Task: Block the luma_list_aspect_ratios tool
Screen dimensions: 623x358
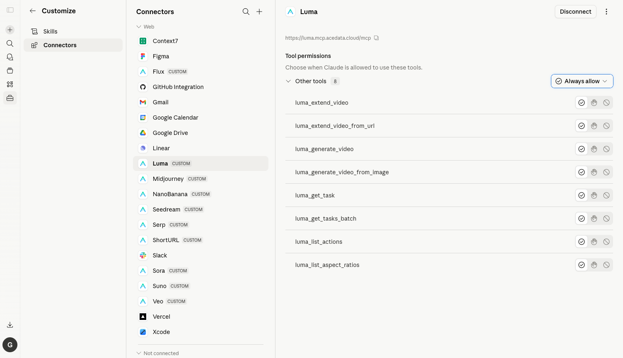Action: [606, 265]
